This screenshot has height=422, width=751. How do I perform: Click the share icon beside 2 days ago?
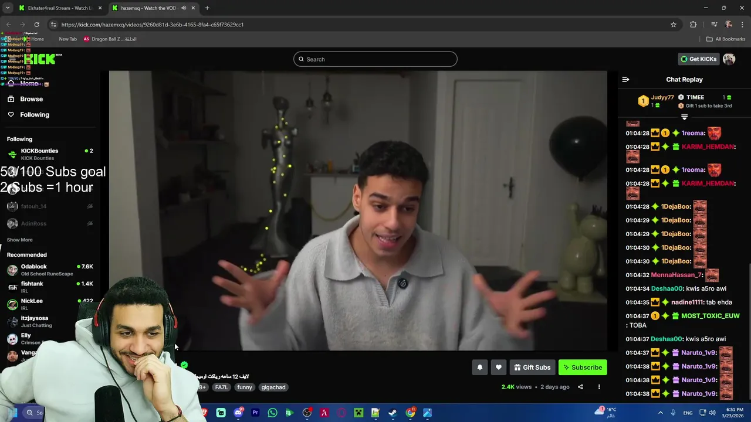point(580,387)
